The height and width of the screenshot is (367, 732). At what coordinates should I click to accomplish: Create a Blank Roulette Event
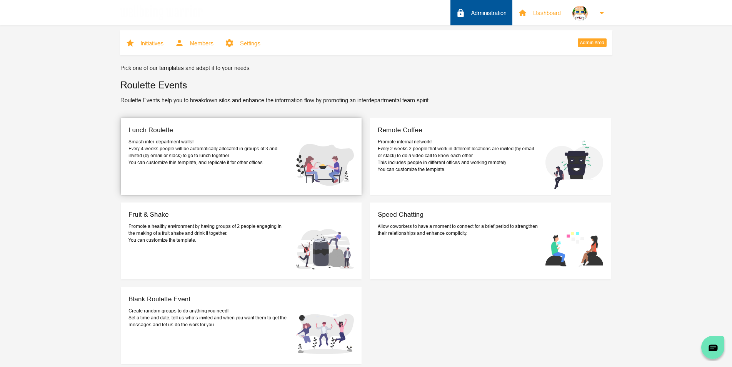[241, 325]
